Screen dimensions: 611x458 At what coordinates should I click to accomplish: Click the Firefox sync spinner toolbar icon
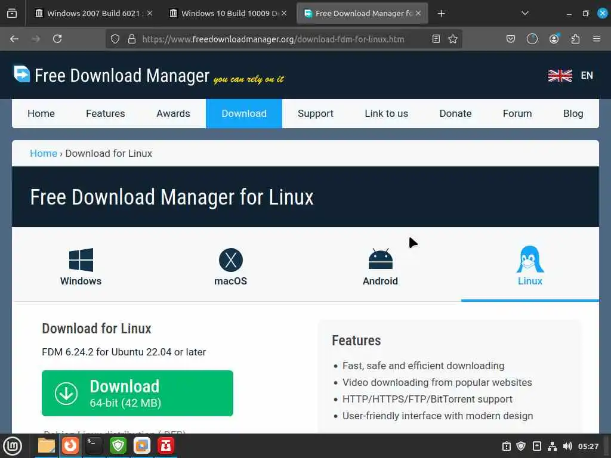coord(532,39)
